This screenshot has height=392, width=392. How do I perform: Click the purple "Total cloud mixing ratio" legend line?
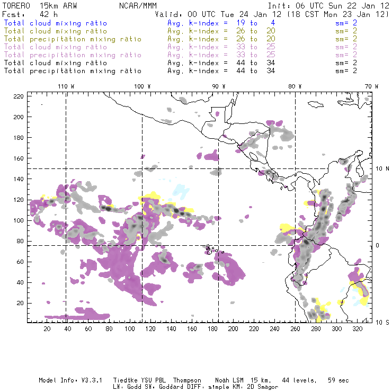tap(56, 47)
